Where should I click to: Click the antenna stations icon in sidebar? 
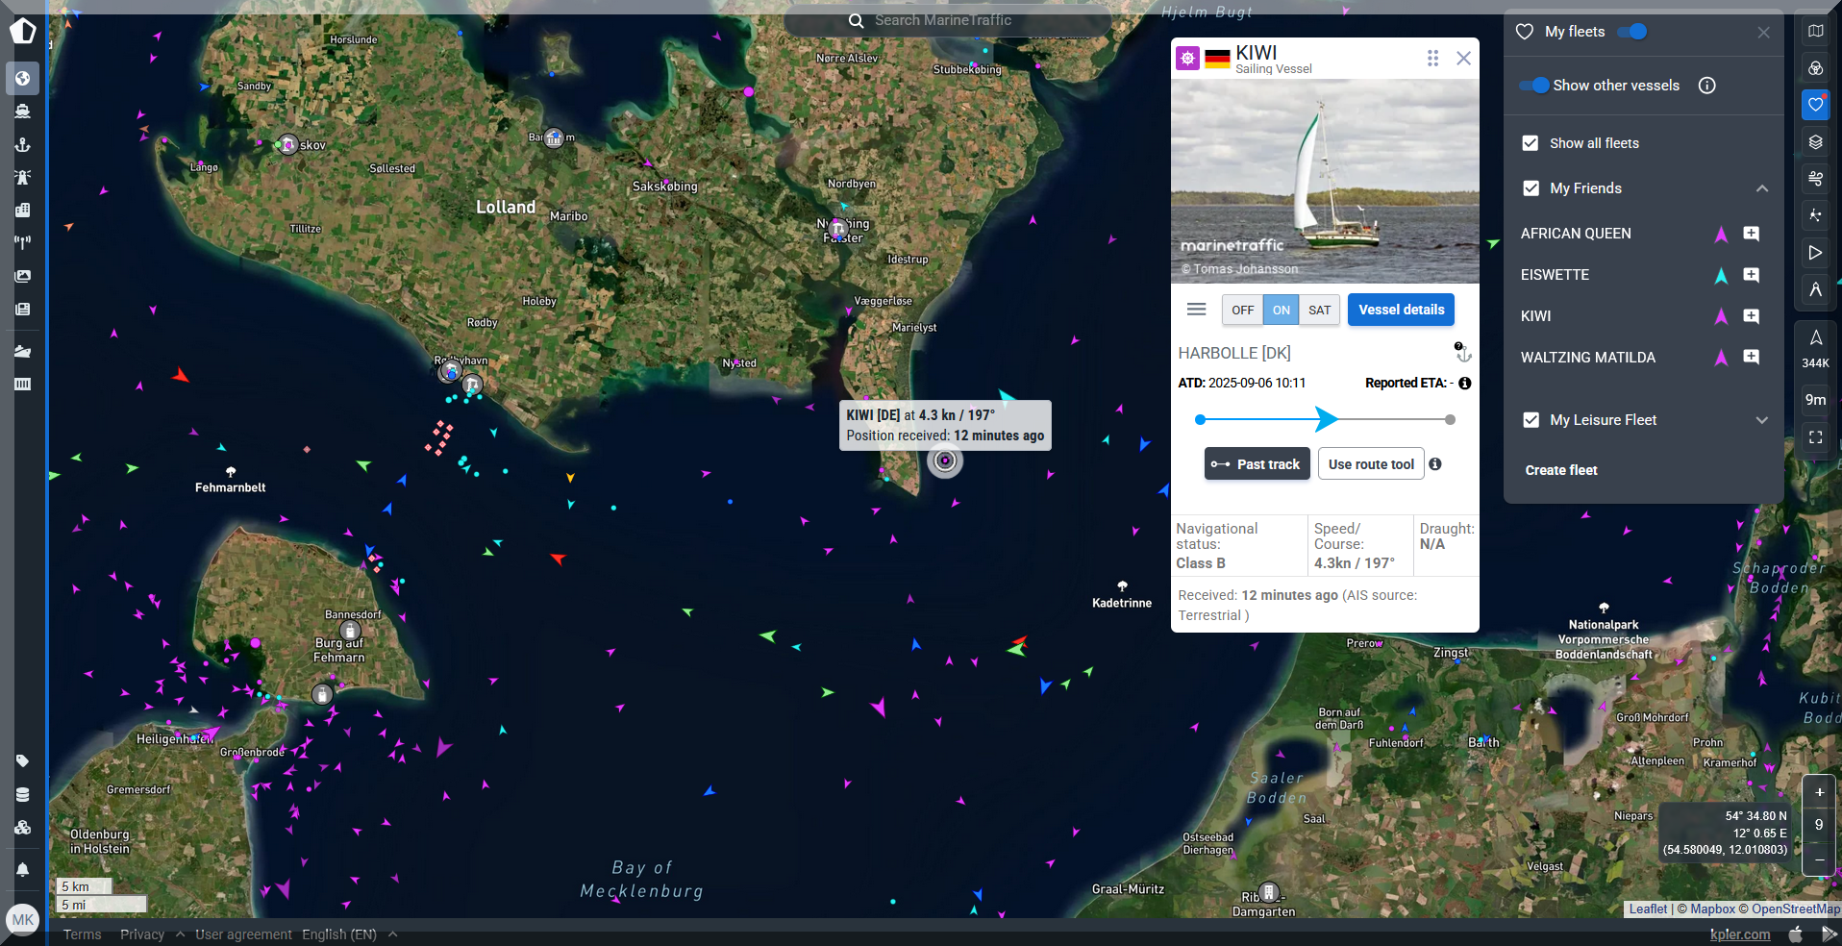click(x=23, y=242)
